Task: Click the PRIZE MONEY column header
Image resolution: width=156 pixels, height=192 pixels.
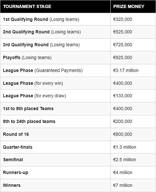Action: click(x=129, y=6)
